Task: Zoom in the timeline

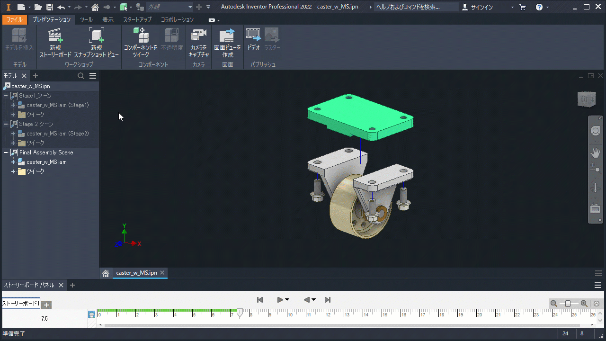Action: click(584, 304)
